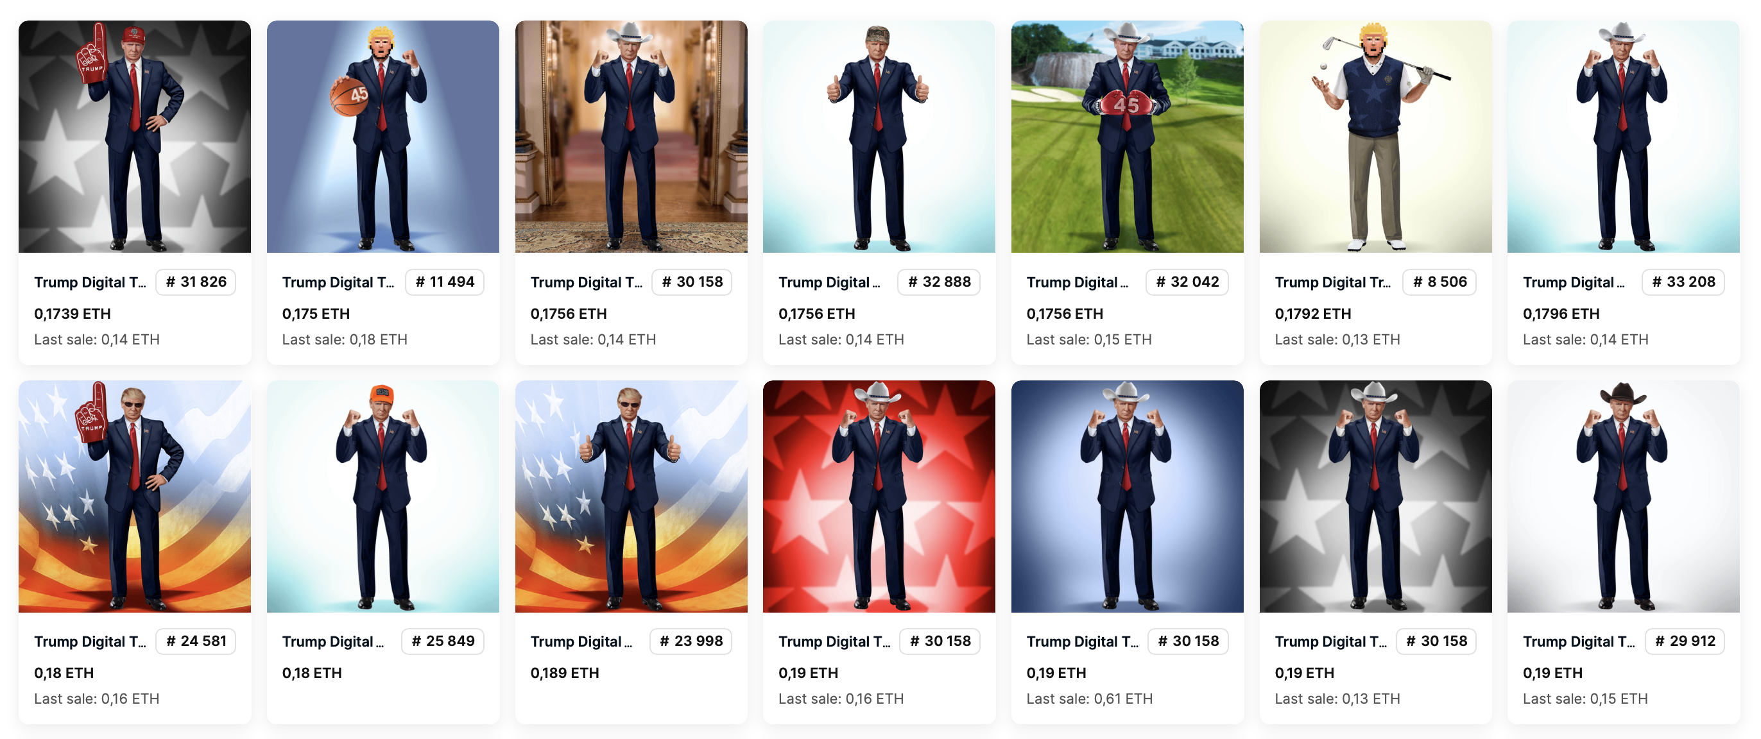
Task: Select the # 33 208 badge
Action: pyautogui.click(x=1683, y=282)
